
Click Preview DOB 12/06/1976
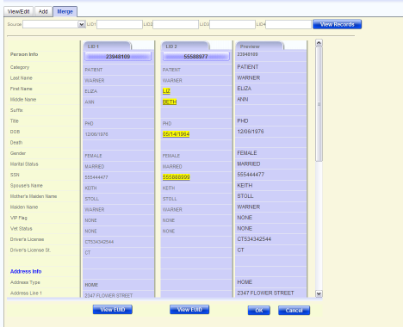click(x=251, y=132)
